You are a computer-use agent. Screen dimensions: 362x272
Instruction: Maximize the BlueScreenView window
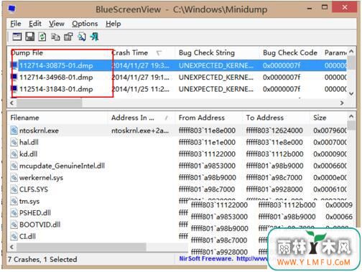[x=325, y=7]
